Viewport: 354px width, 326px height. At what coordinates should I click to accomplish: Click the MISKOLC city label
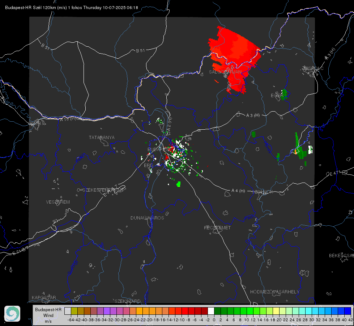pyautogui.click(x=314, y=68)
